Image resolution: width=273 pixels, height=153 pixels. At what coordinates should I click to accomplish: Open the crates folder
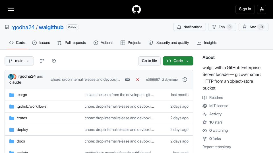pyautogui.click(x=22, y=118)
